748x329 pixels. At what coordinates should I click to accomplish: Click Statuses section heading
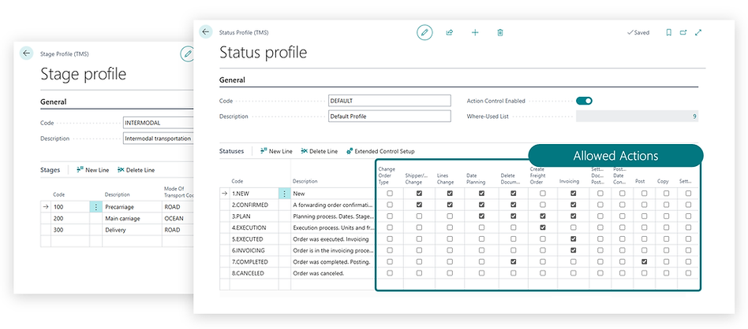click(231, 151)
